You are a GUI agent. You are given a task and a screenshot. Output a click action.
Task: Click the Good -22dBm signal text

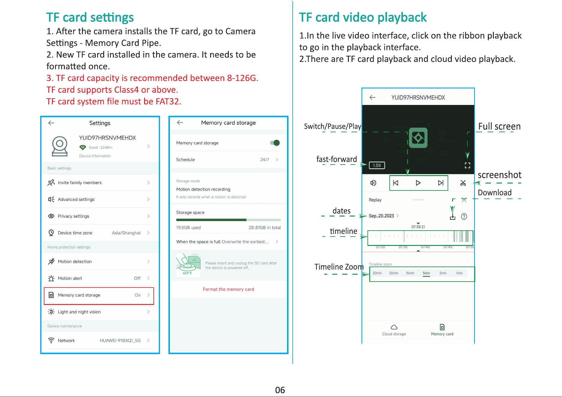[101, 148]
